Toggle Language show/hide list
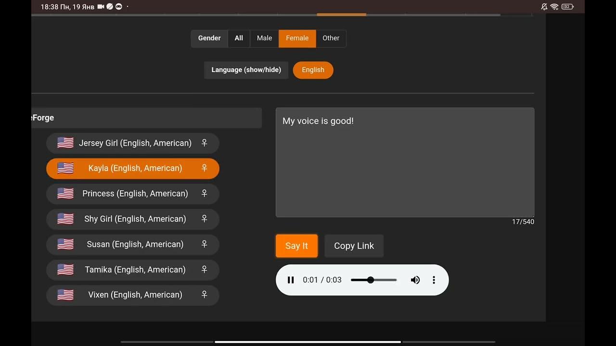Viewport: 616px width, 346px height. tap(246, 70)
